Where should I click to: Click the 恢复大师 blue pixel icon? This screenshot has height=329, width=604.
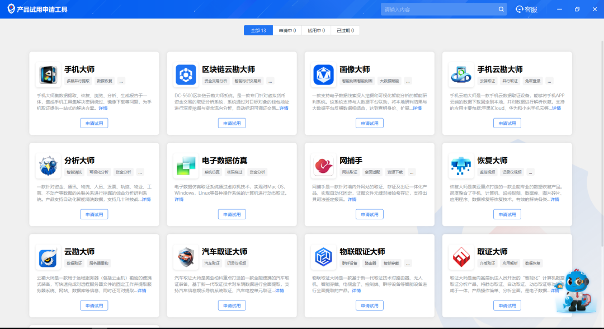461,166
